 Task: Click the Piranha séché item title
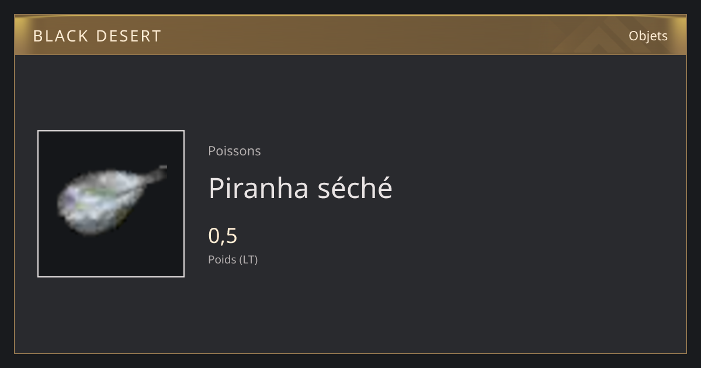[x=300, y=188]
